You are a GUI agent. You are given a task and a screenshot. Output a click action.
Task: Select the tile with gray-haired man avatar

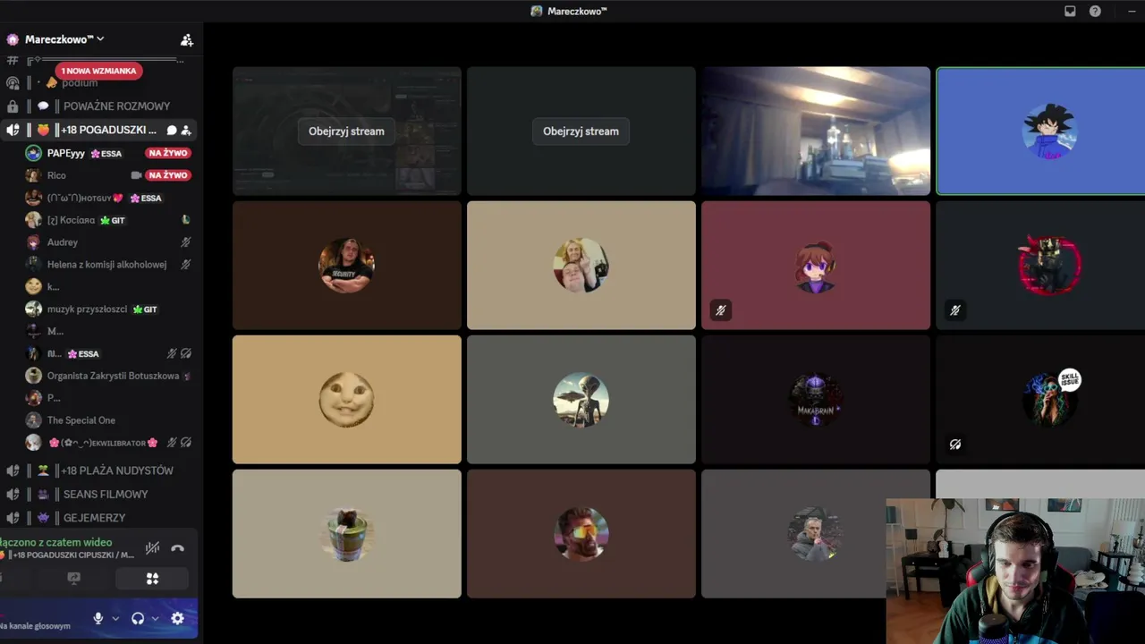pos(793,533)
